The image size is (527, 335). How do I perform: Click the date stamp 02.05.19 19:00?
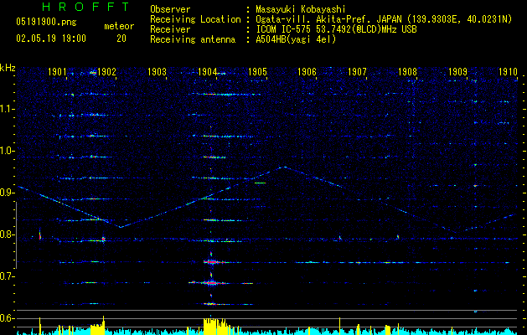51,39
